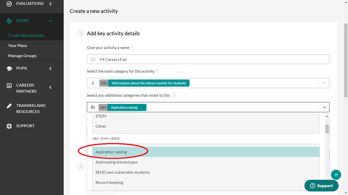Click the Support lifebuoy icon in sidebar
Screen dimensions: 348x195
pyautogui.click(x=9, y=126)
